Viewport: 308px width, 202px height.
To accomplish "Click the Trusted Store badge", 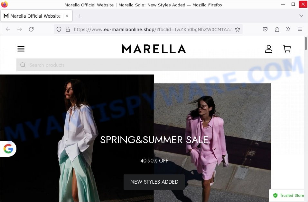I will click(288, 195).
